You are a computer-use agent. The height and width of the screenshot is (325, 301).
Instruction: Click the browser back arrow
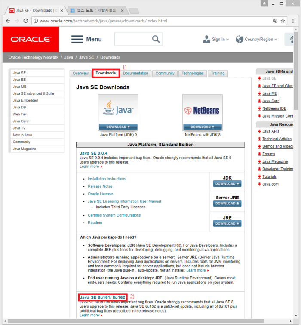pyautogui.click(x=8, y=21)
